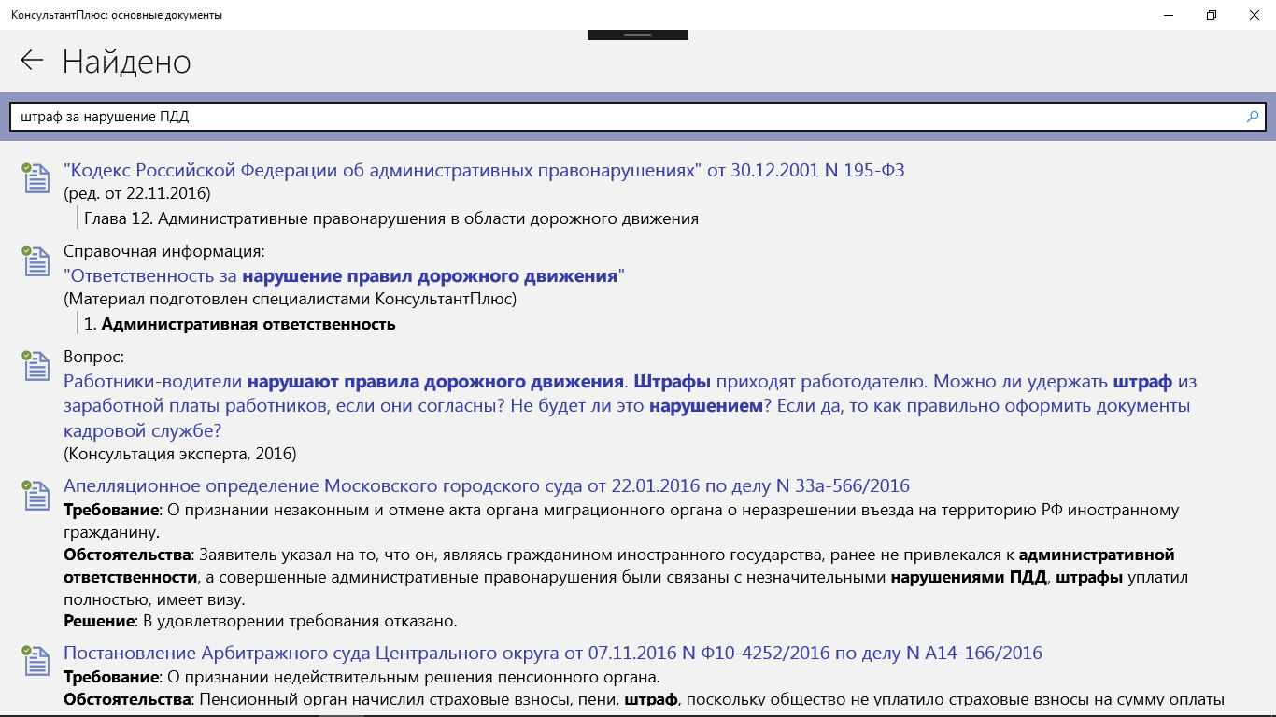The image size is (1276, 717).
Task: Click the document icon beside the Вопрос entry
Action: (35, 365)
